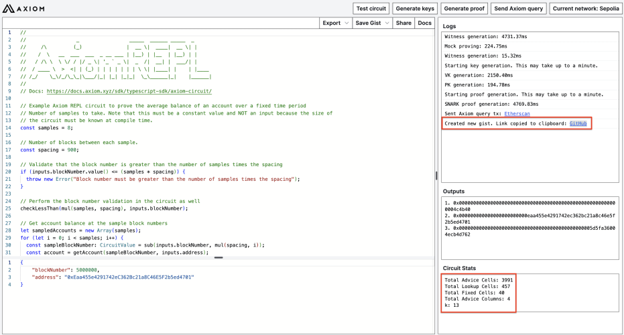Click the "Mock proving: 224.75ms" log entry
The height and width of the screenshot is (335, 624).
click(x=476, y=46)
